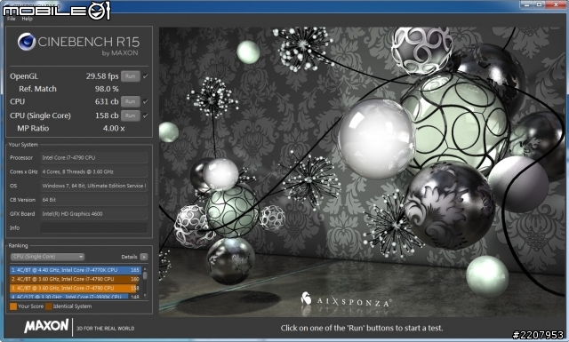Run the OpenGL benchmark
Viewport: 569px width, 342px height.
(x=131, y=76)
